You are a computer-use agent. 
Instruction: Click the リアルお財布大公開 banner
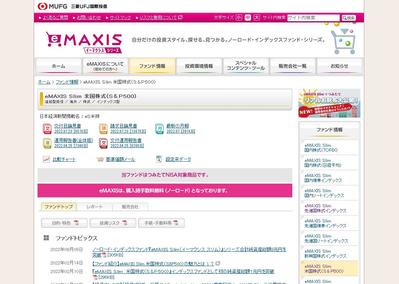coord(329,103)
